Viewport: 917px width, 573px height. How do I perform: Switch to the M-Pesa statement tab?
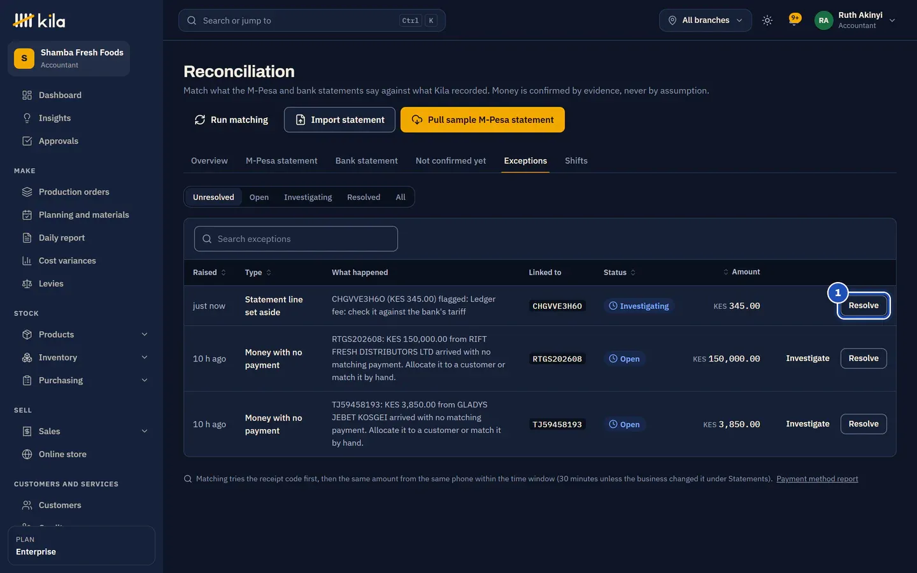(281, 161)
